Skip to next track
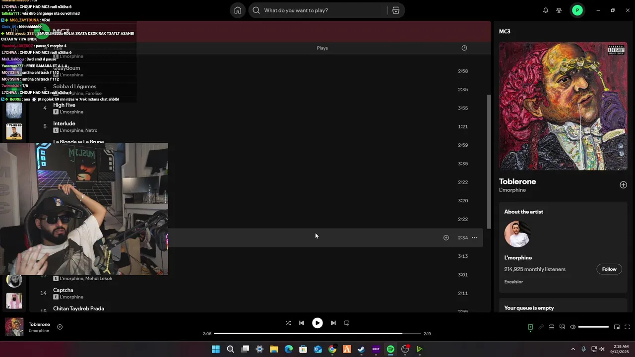 [333, 323]
